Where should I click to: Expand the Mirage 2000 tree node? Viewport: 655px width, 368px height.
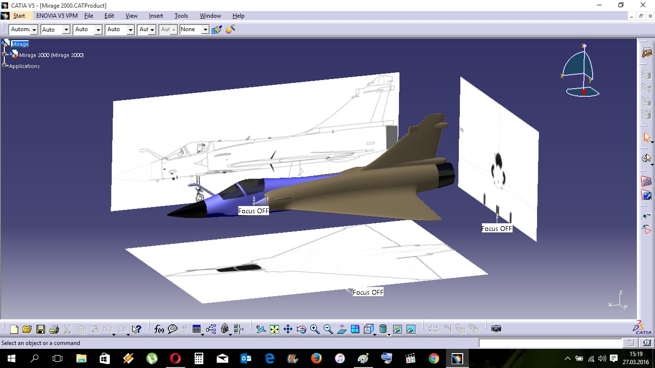(x=5, y=55)
